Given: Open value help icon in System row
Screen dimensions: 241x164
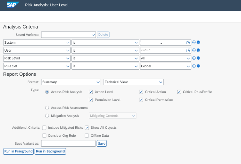Looking at the screenshot, I should pyautogui.click(x=188, y=42).
